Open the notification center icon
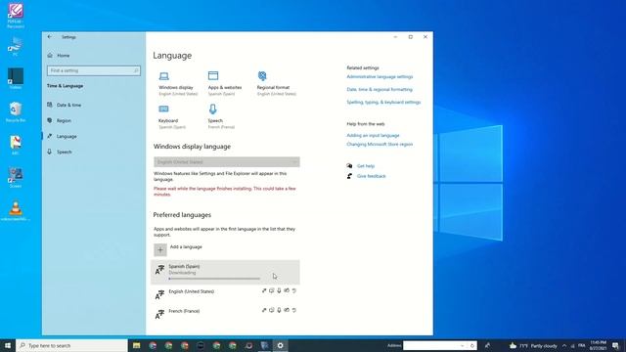Screen dimensions: 626x352 coord(616,345)
